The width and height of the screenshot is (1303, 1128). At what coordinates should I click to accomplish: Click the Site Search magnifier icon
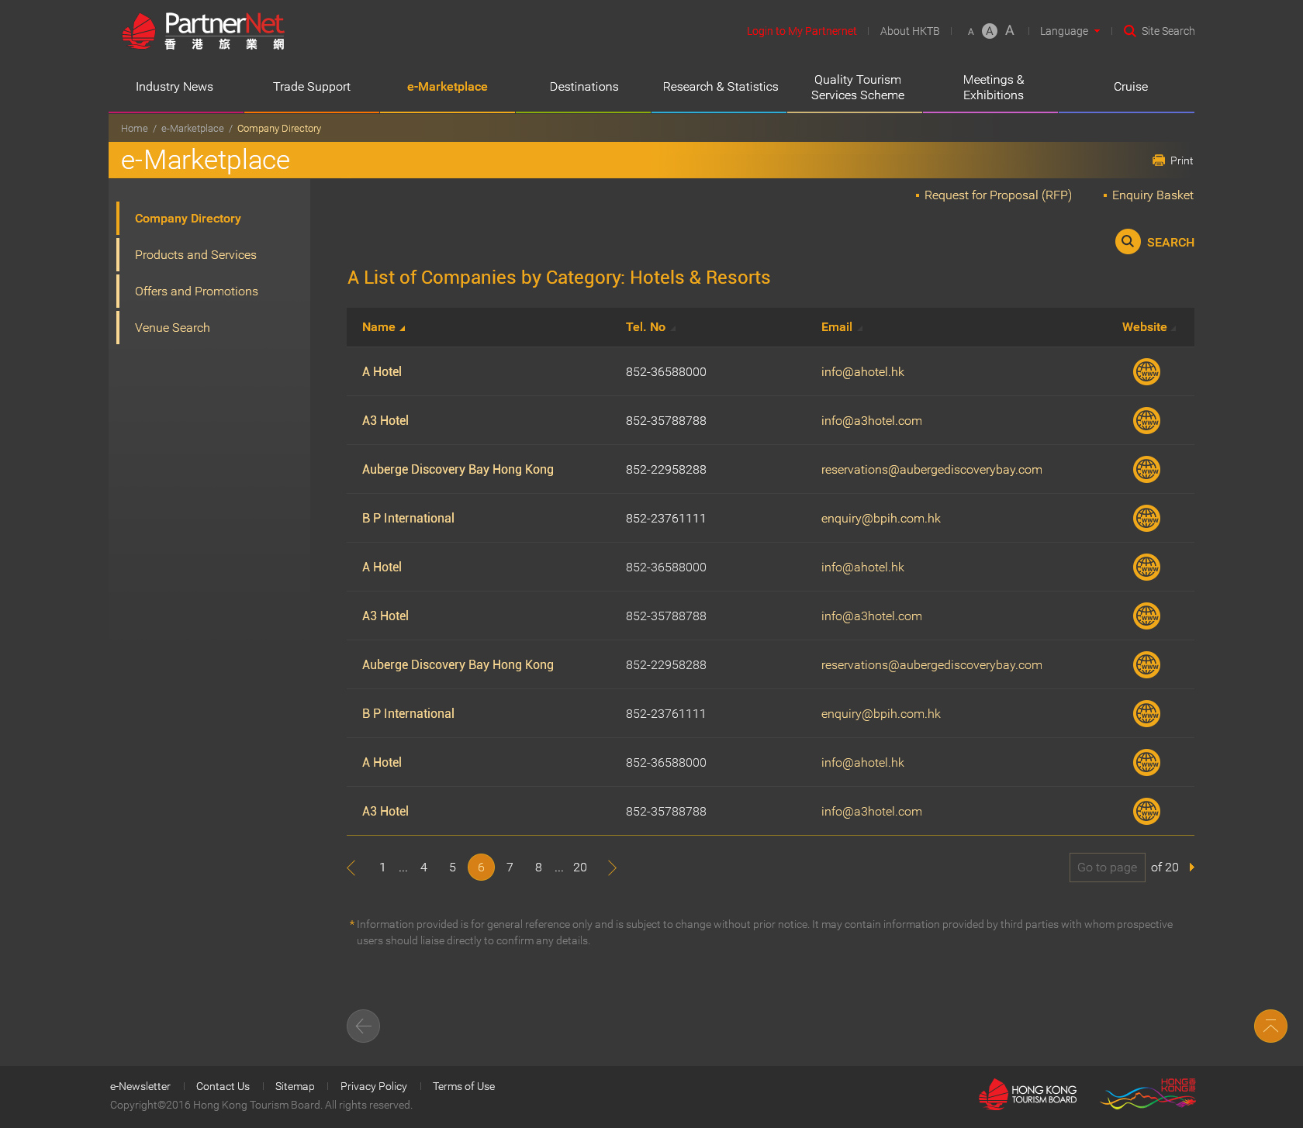click(1130, 31)
